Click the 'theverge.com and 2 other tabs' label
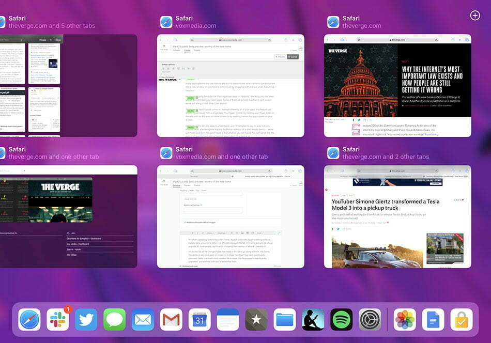The width and height of the screenshot is (491, 343). (386, 157)
